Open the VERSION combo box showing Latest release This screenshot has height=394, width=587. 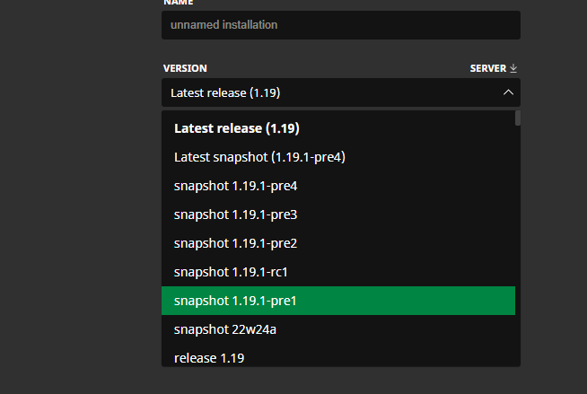[332, 92]
